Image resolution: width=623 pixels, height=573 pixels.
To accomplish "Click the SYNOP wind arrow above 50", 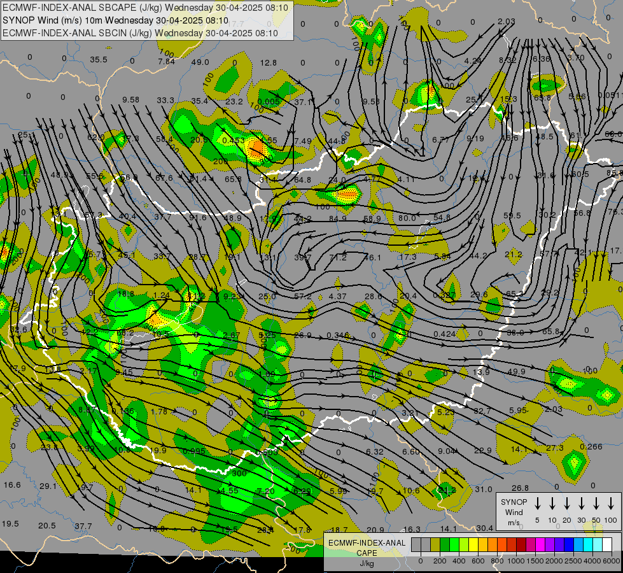I will coord(596,503).
